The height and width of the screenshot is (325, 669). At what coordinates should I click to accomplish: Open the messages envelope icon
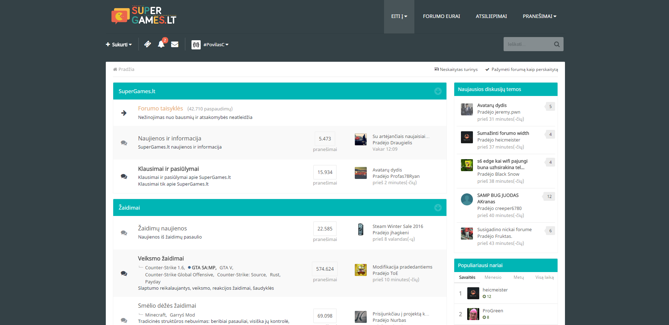(175, 44)
